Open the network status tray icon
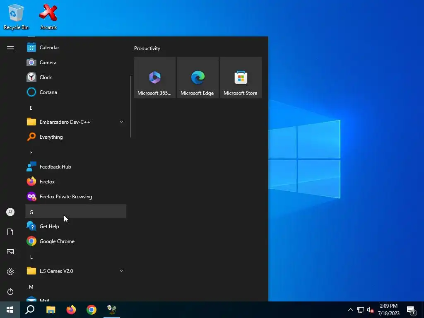This screenshot has width=424, height=318. 361,310
